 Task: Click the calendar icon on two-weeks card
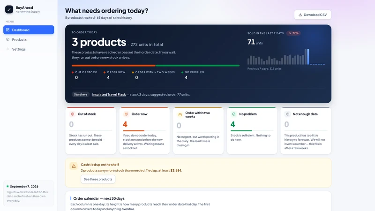[180, 115]
